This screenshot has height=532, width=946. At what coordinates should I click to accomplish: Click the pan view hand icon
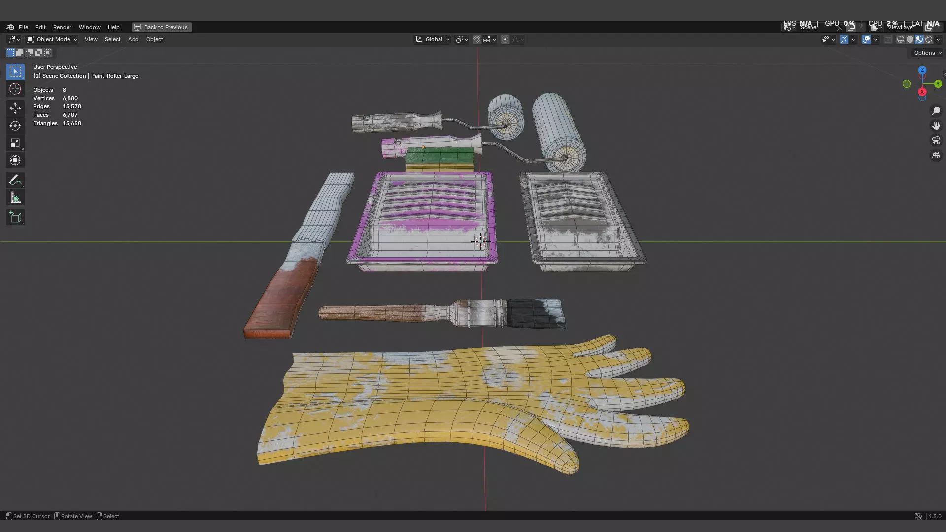coord(936,126)
